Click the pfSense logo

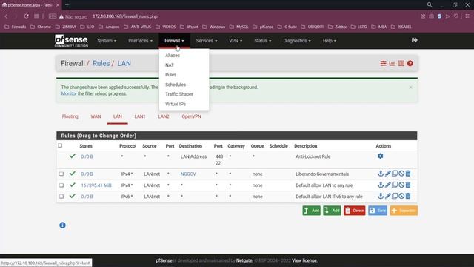click(x=71, y=41)
